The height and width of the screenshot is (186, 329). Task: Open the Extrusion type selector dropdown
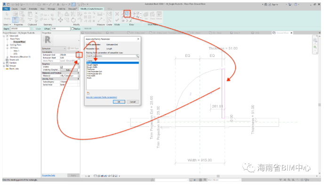[54, 49]
